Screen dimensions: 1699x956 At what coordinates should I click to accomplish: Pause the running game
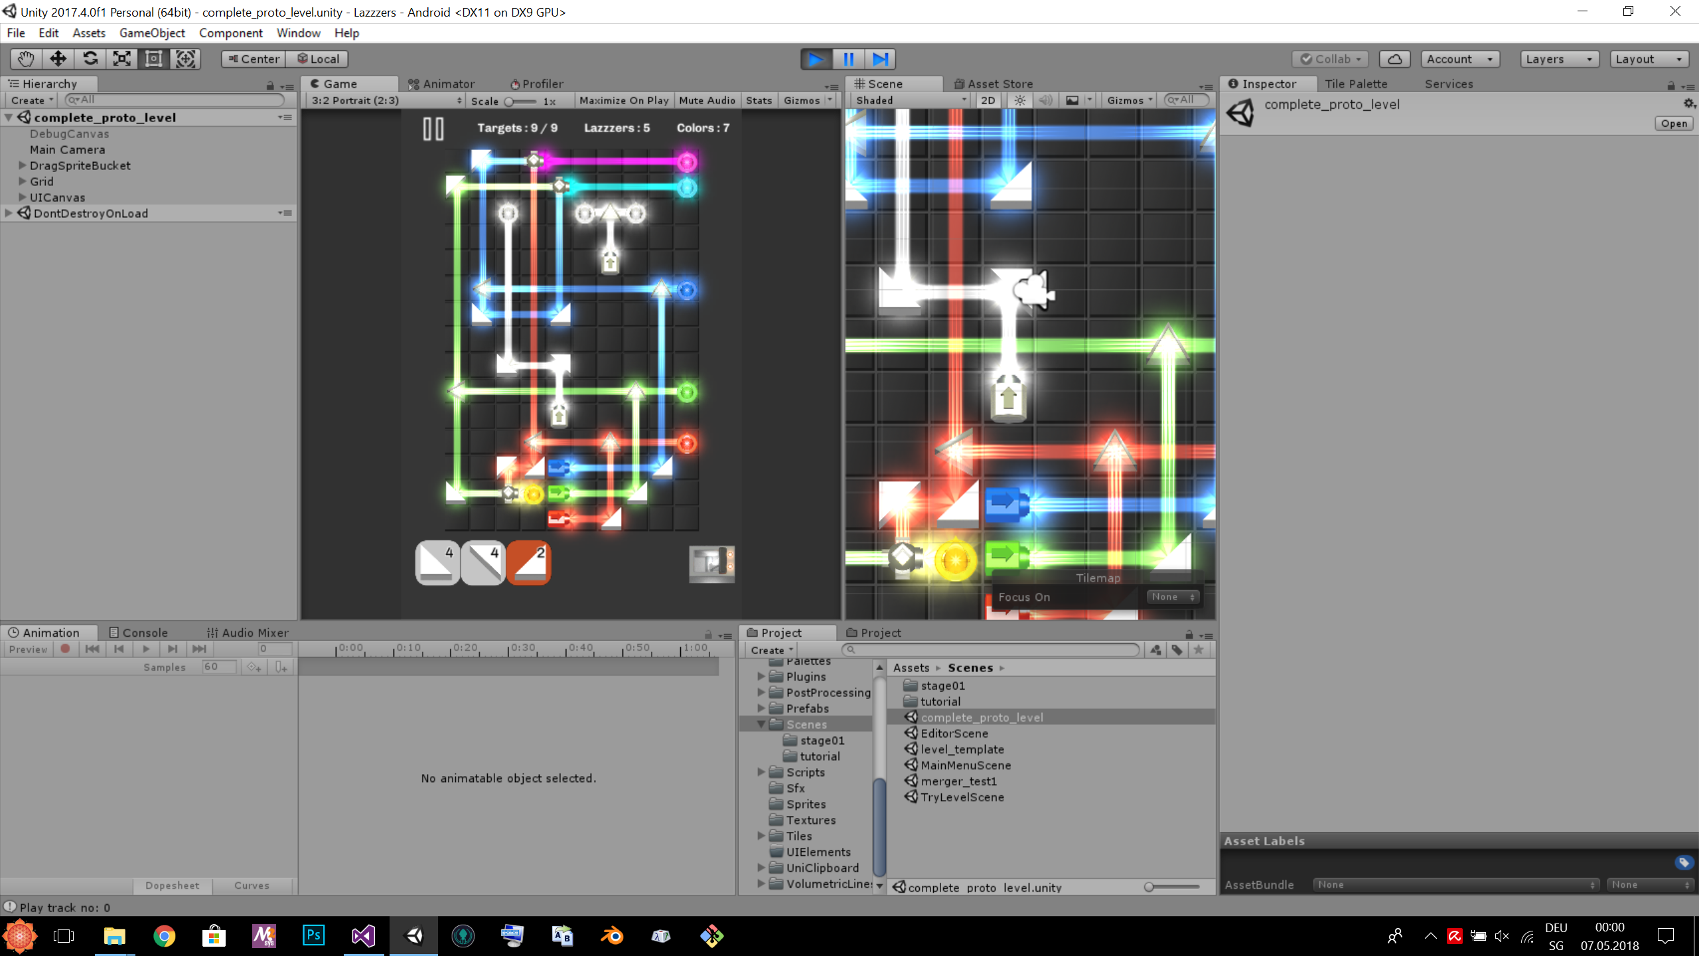coord(848,59)
